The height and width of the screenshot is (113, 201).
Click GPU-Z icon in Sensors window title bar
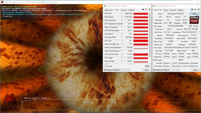point(105,6)
